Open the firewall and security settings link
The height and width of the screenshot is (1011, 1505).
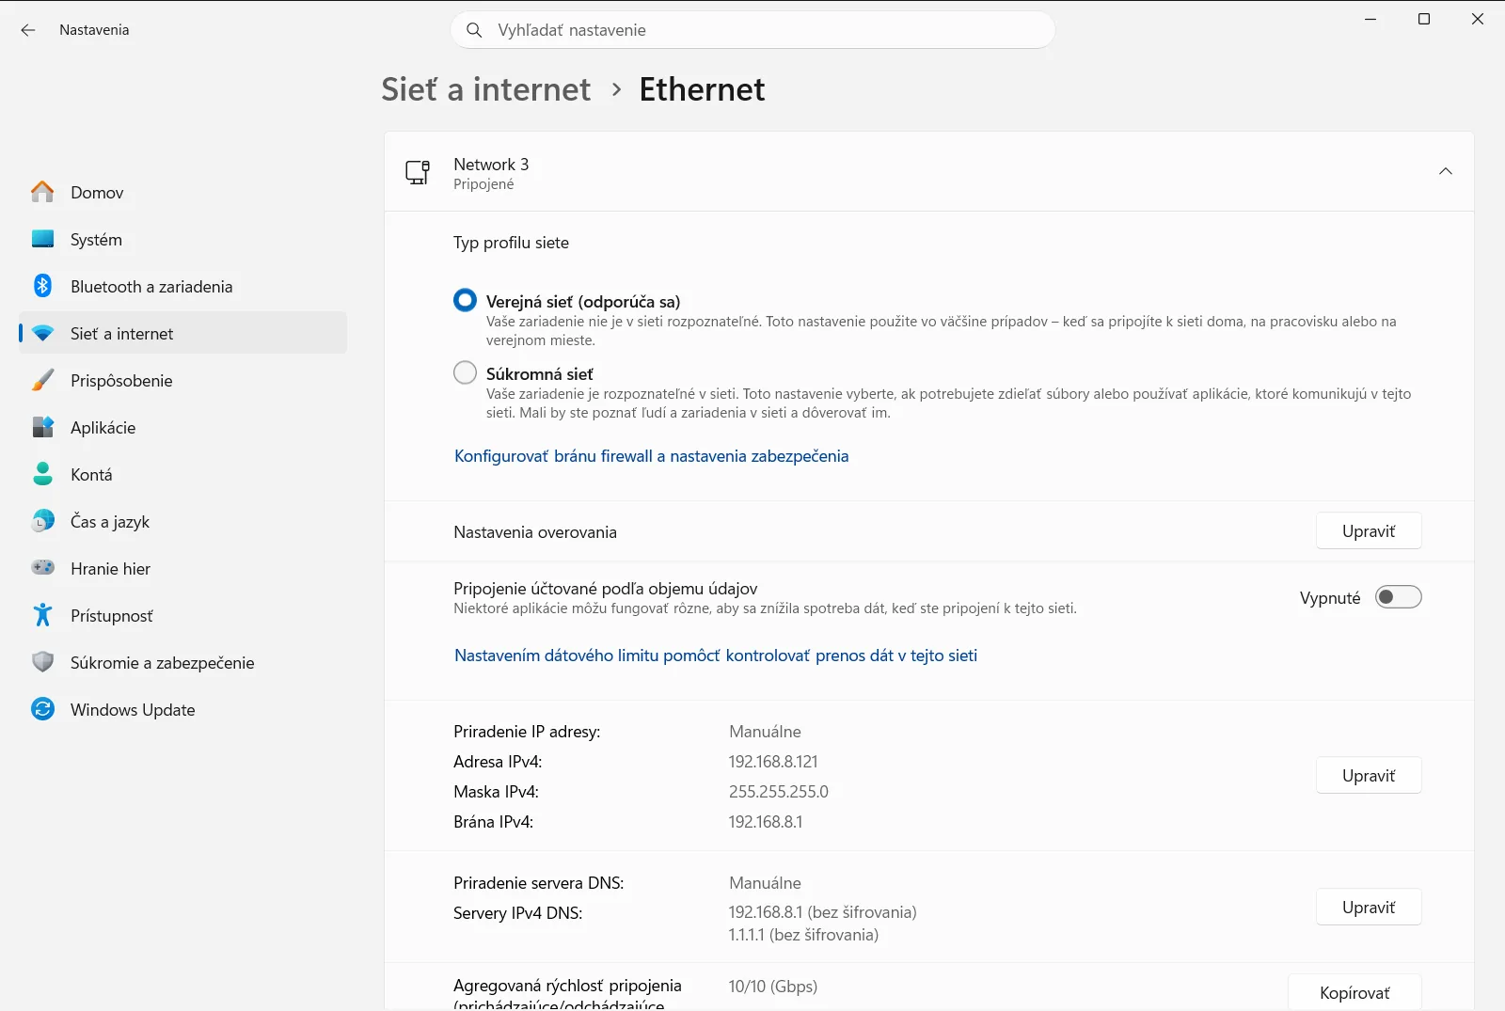651,456
